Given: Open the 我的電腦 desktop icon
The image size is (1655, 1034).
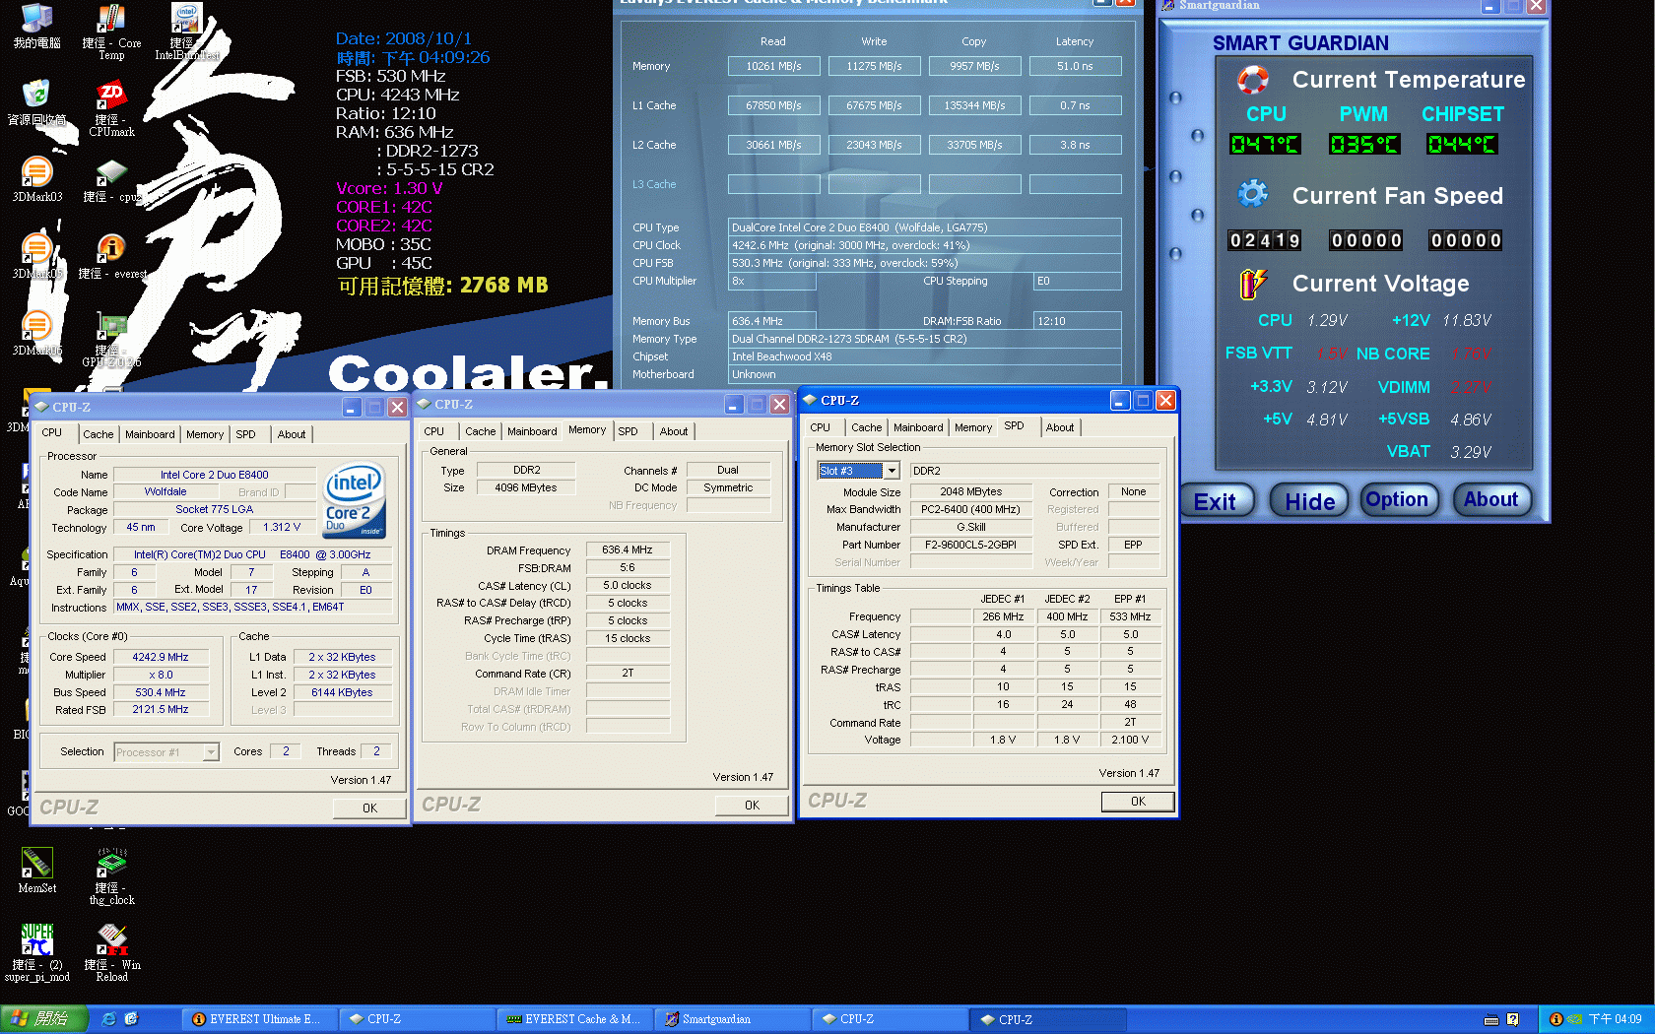Looking at the screenshot, I should pos(36,27).
